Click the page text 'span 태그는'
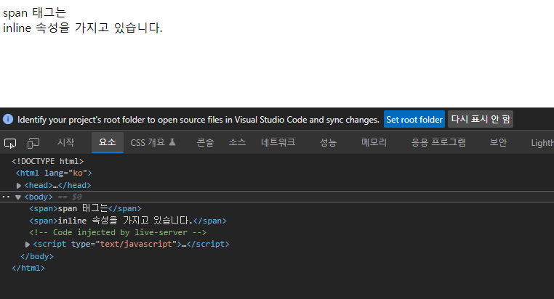Viewport: 554px width, 299px height. pyautogui.click(x=34, y=12)
